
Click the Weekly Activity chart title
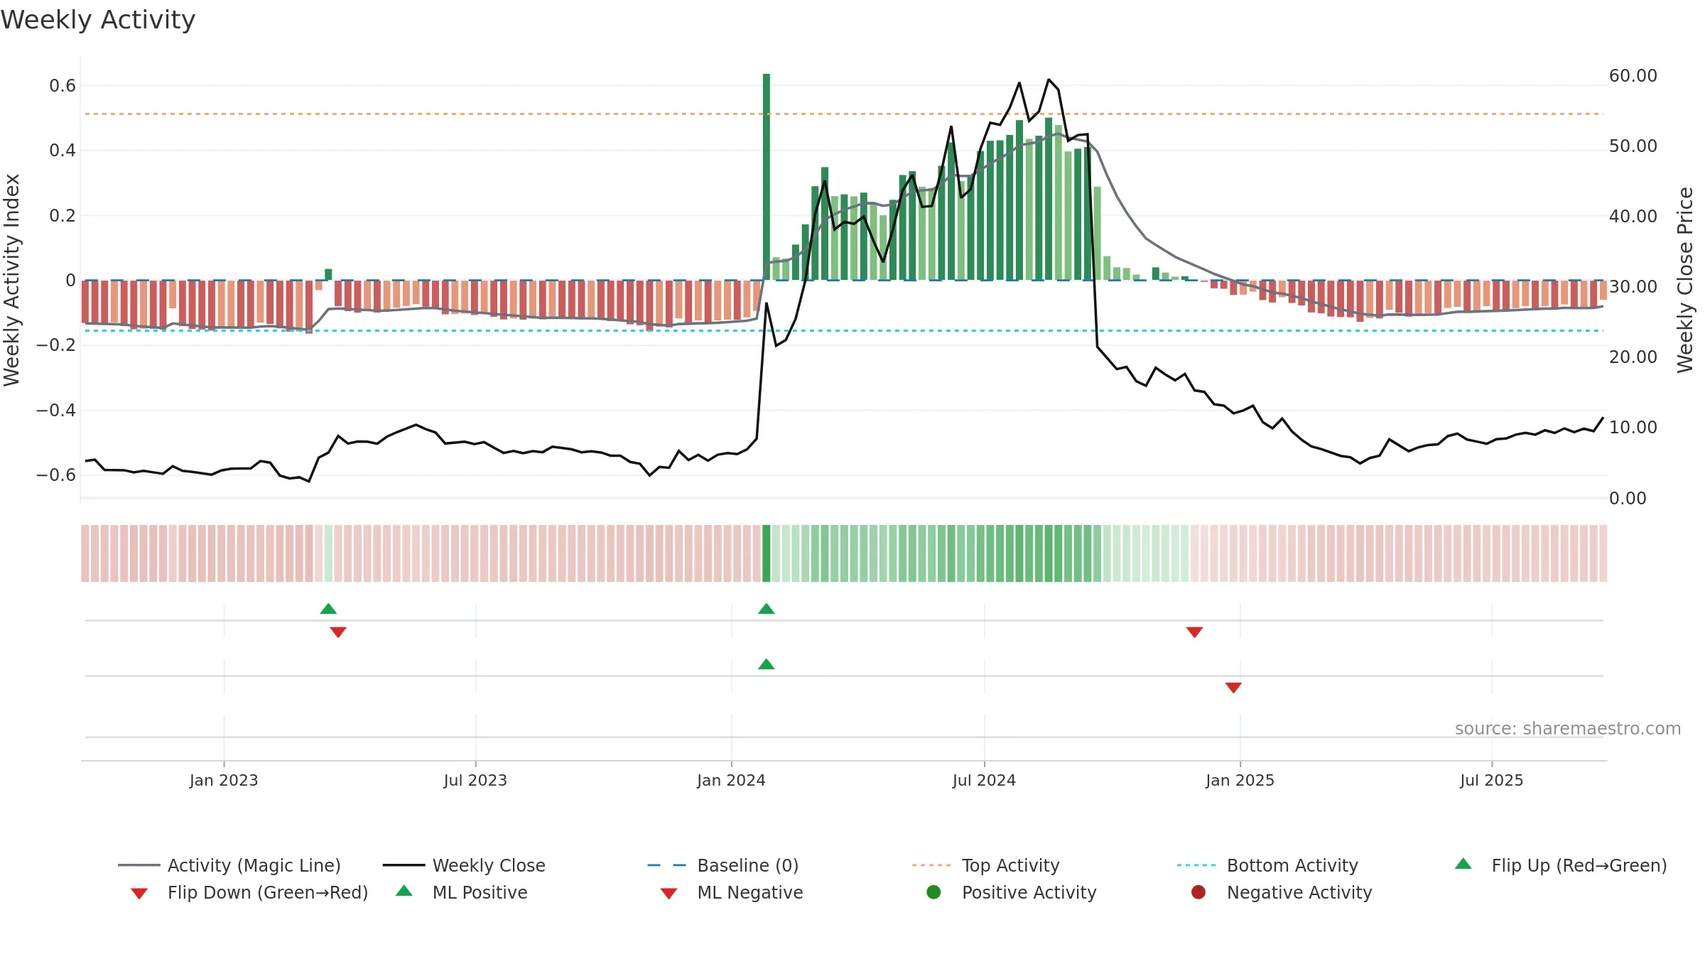tap(98, 20)
